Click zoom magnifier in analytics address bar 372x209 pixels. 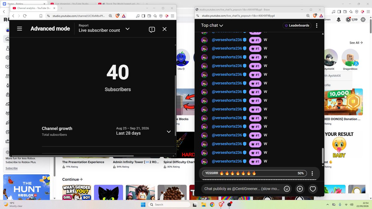click(110, 16)
